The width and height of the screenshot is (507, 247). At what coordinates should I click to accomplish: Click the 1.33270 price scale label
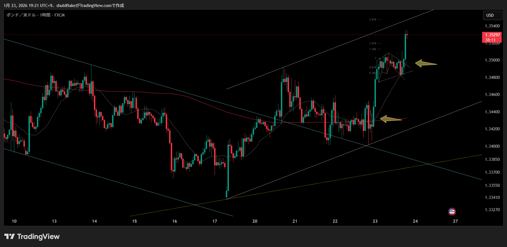(x=492, y=210)
